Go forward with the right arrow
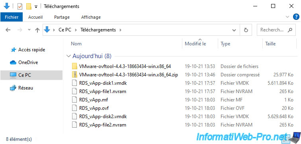 pyautogui.click(x=20, y=30)
